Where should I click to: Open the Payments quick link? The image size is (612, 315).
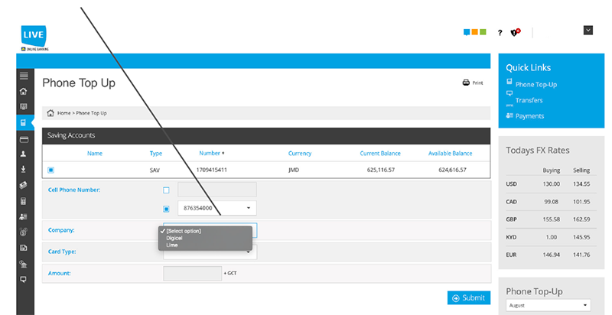(x=529, y=116)
